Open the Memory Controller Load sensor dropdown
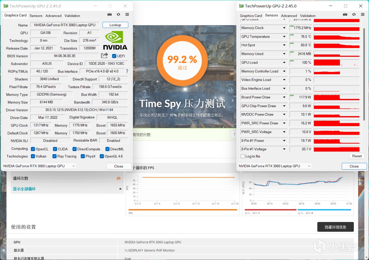This screenshot has width=369, height=260. click(284, 71)
